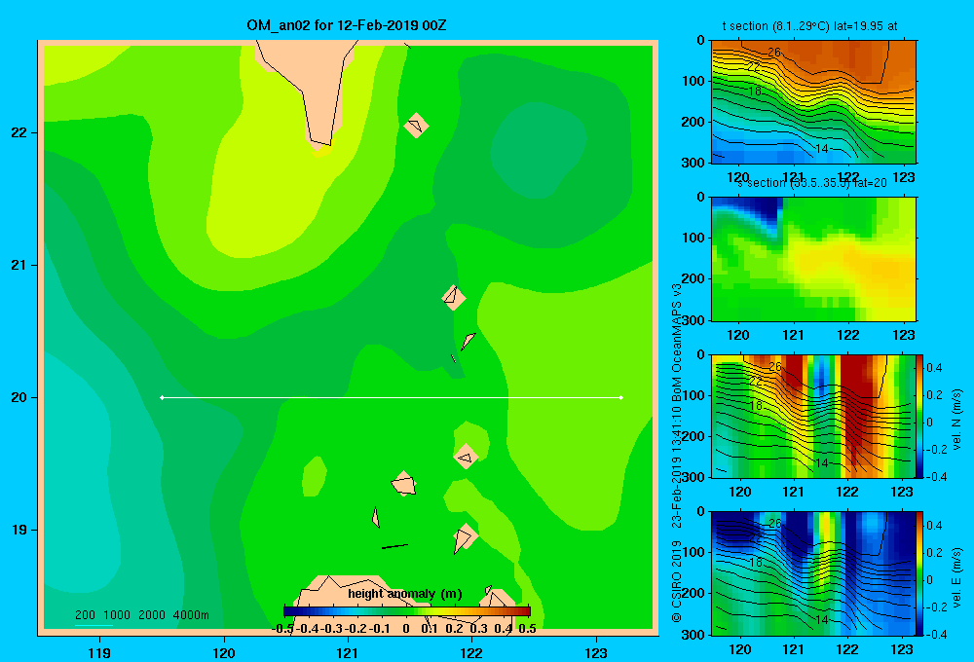Click the "0.4" tick on vel. N colorbar
The image size is (974, 662).
(x=934, y=368)
